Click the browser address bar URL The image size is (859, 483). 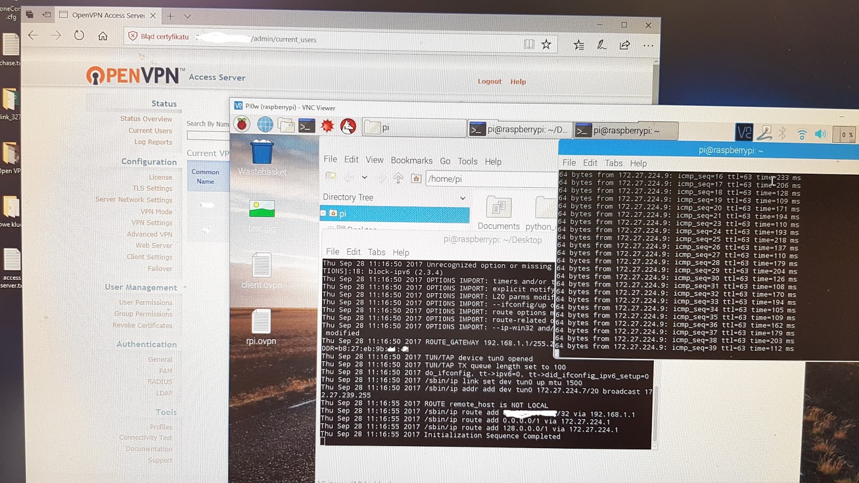(283, 39)
